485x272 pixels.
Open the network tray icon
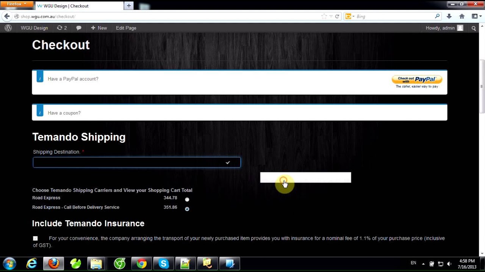pos(441,264)
